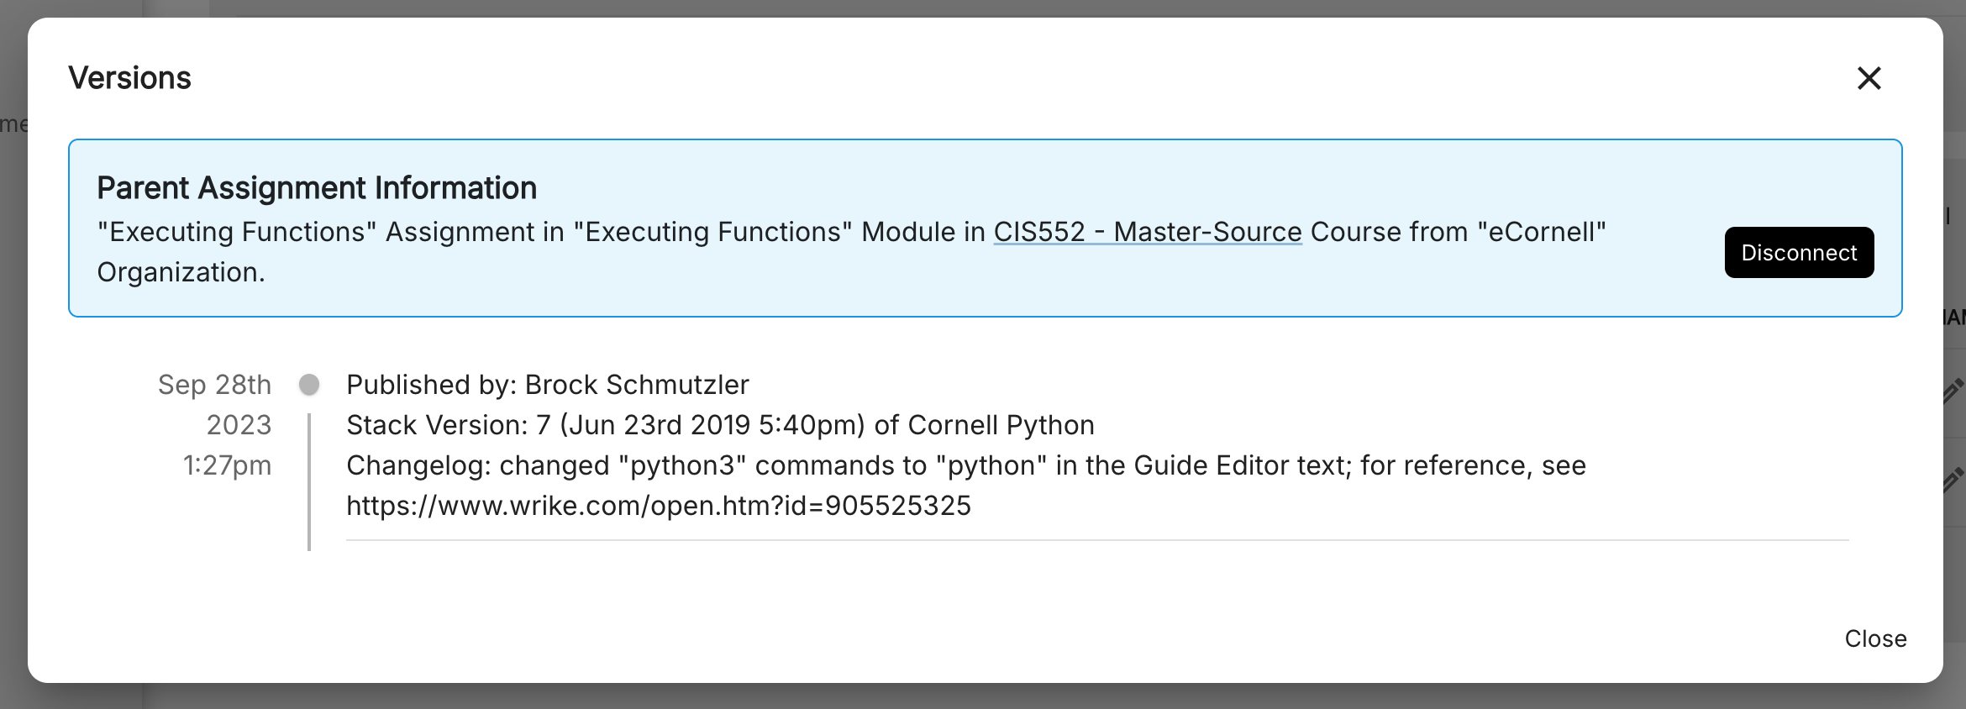Click the upper pencil edit icon behind dialog
Viewport: 1966px width, 709px height.
pyautogui.click(x=1954, y=391)
